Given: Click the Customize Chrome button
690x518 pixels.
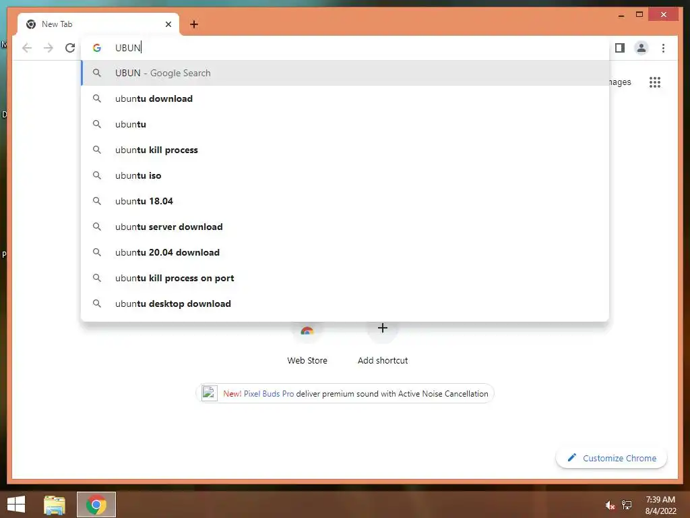Looking at the screenshot, I should click(612, 458).
